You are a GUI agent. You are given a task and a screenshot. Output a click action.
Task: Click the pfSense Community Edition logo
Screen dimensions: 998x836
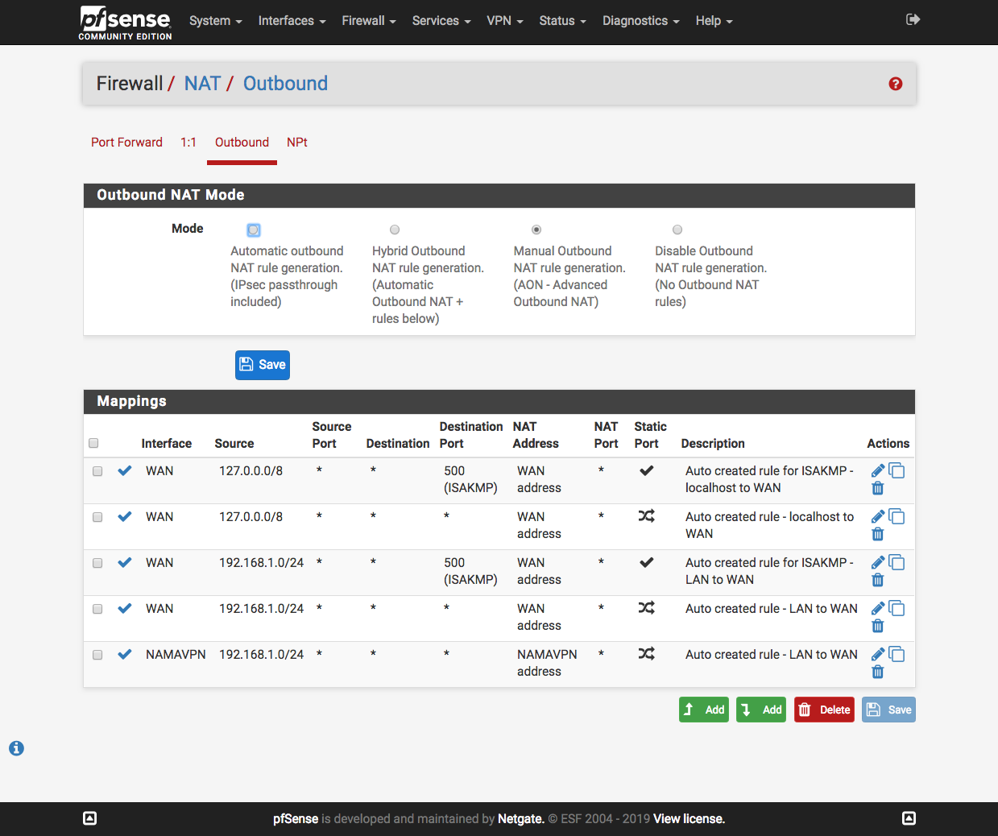tap(126, 23)
